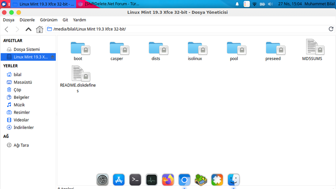Reload the current folder view
Image resolution: width=336 pixels, height=189 pixels.
[x=331, y=29]
